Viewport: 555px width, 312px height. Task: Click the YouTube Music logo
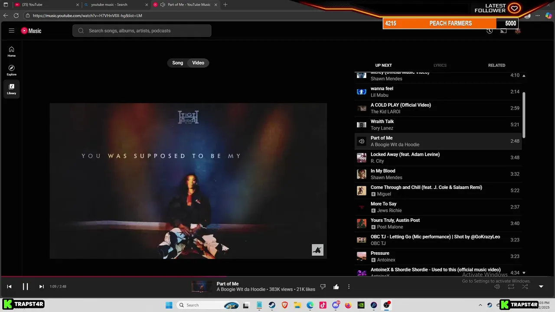31,31
